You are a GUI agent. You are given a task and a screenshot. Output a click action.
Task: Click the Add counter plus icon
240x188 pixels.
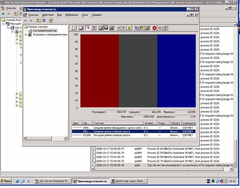coord(118,28)
